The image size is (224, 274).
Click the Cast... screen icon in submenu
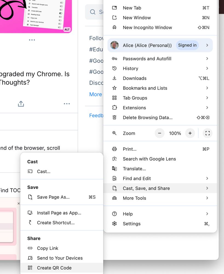(30, 172)
